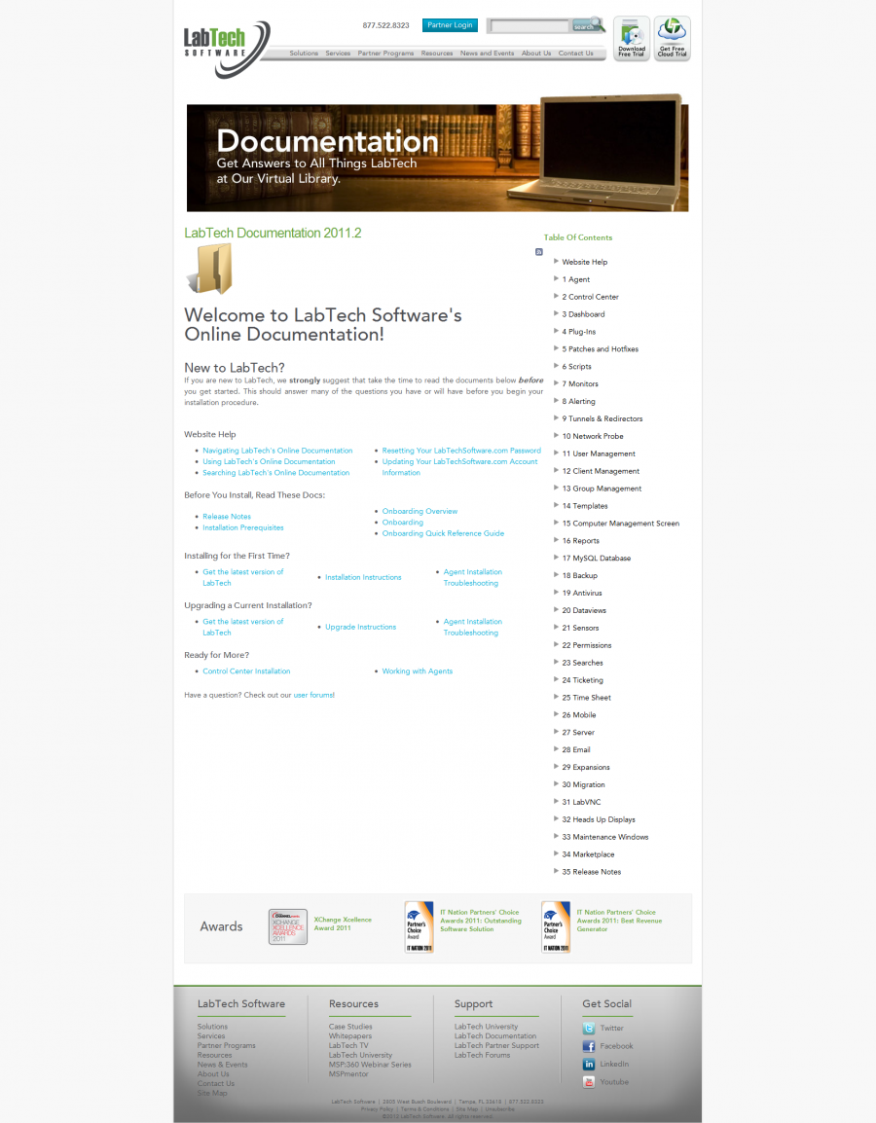This screenshot has height=1123, width=876.
Task: Click the Get Free Cloud Trial icon
Action: pos(672,39)
